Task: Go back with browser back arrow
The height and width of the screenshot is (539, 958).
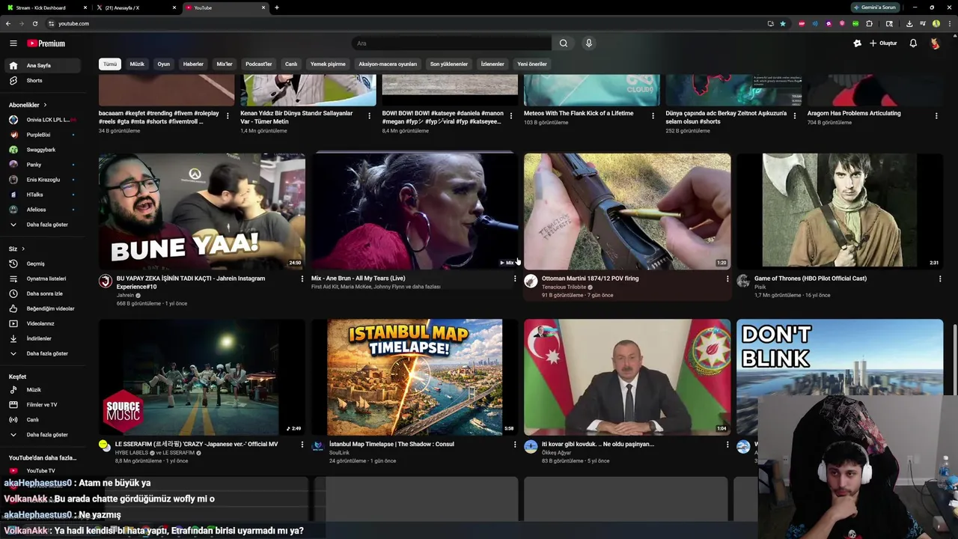Action: [8, 23]
